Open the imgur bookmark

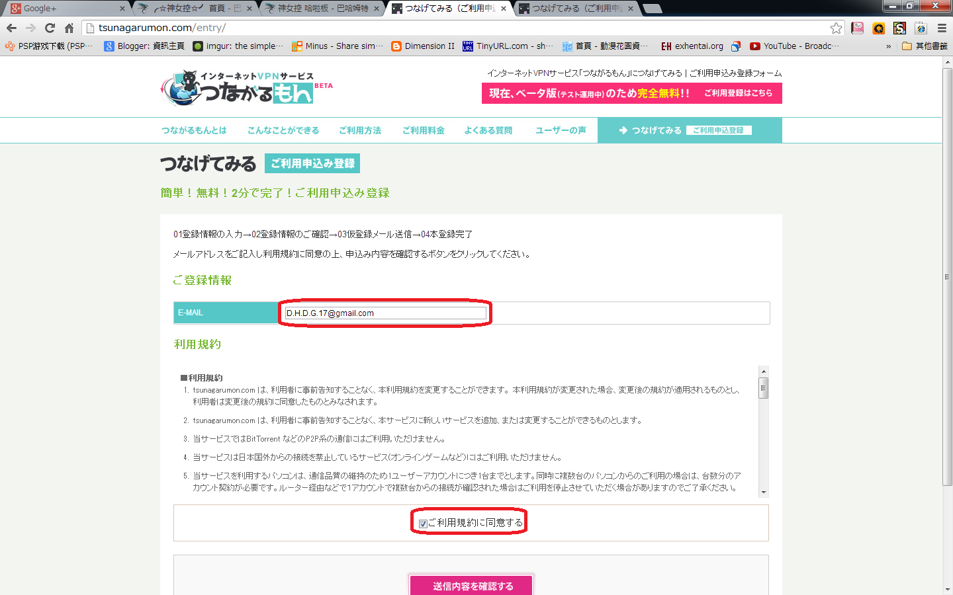238,46
